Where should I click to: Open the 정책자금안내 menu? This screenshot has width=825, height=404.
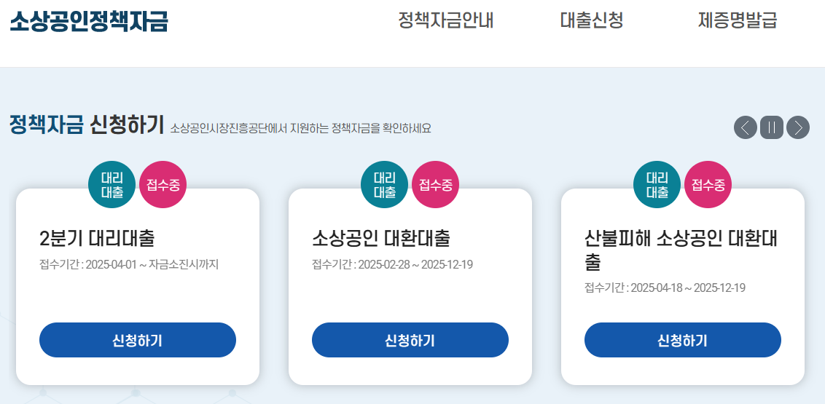446,20
